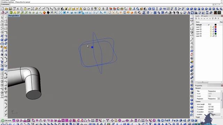Select the Explode tool in left toolbar
Screen dimensions: 223x125
click(x=6, y=47)
